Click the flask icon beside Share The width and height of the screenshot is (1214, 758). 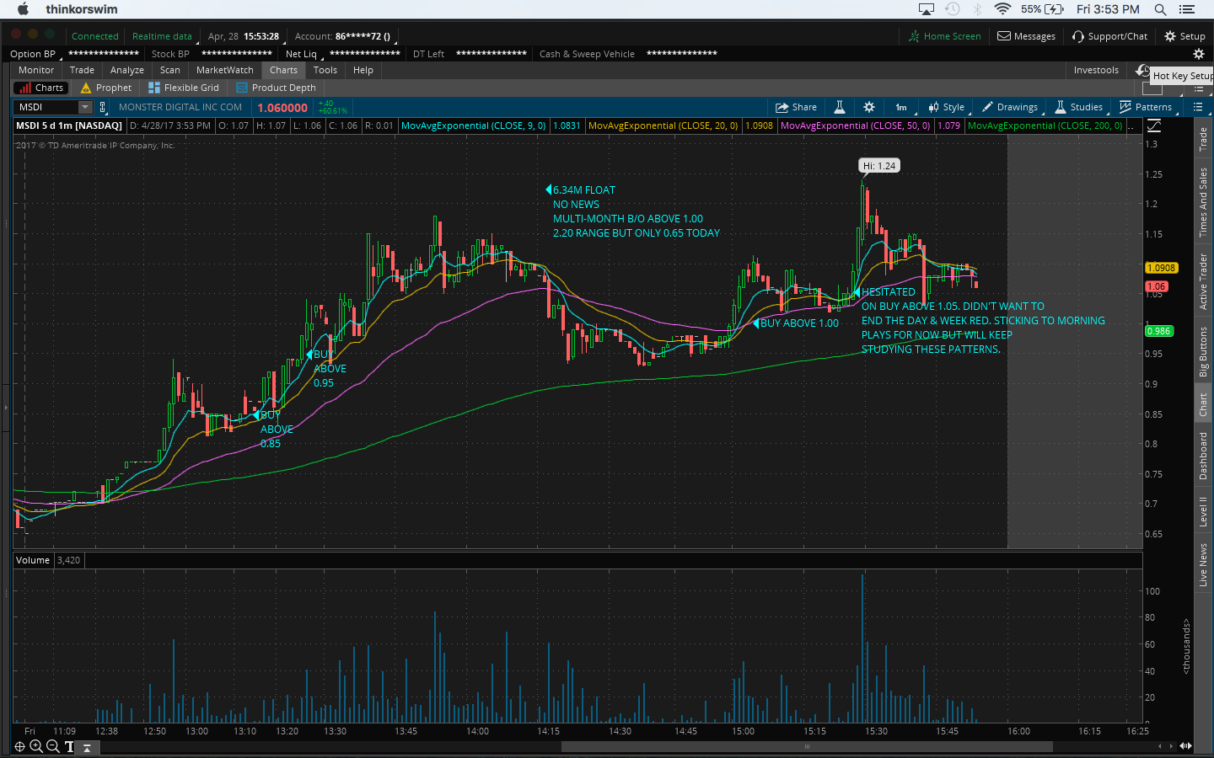[840, 107]
